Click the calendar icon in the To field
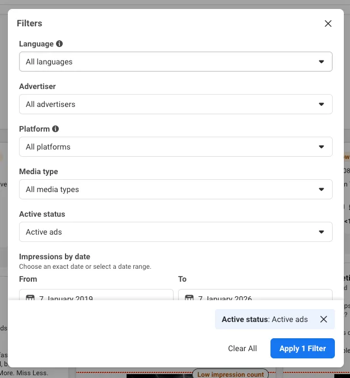This screenshot has width=350, height=378. pyautogui.click(x=189, y=298)
